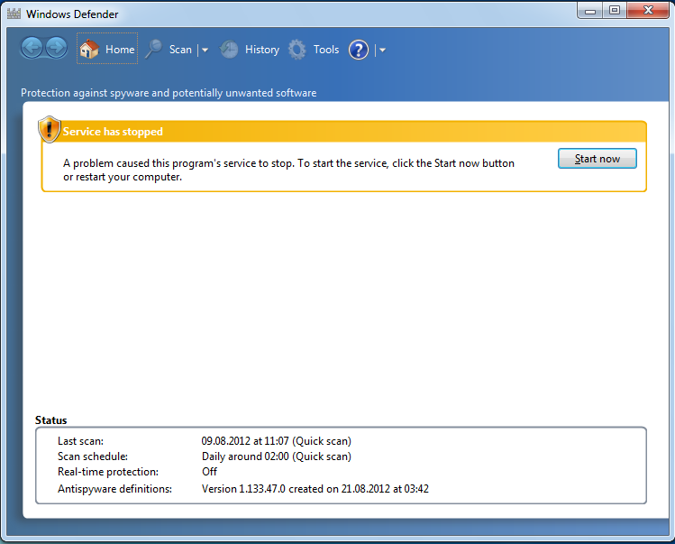Click the Tools gear icon

[297, 50]
